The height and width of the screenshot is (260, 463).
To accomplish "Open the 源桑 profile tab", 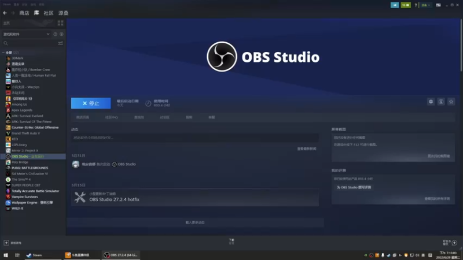I will coord(63,13).
